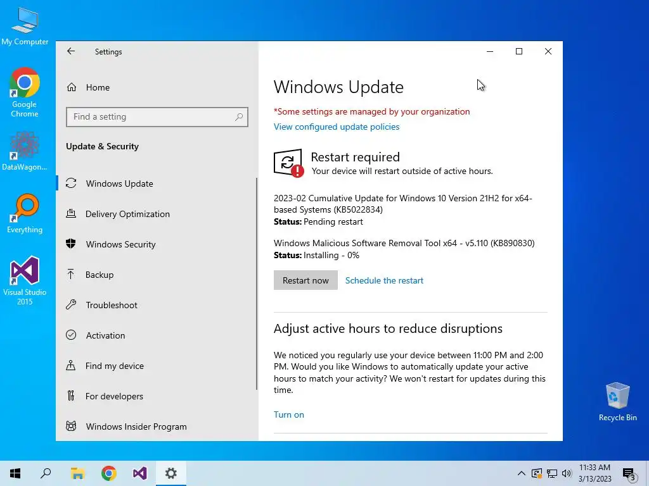Open Visual Studio from the taskbar
Screen dimensions: 649x486
point(140,473)
